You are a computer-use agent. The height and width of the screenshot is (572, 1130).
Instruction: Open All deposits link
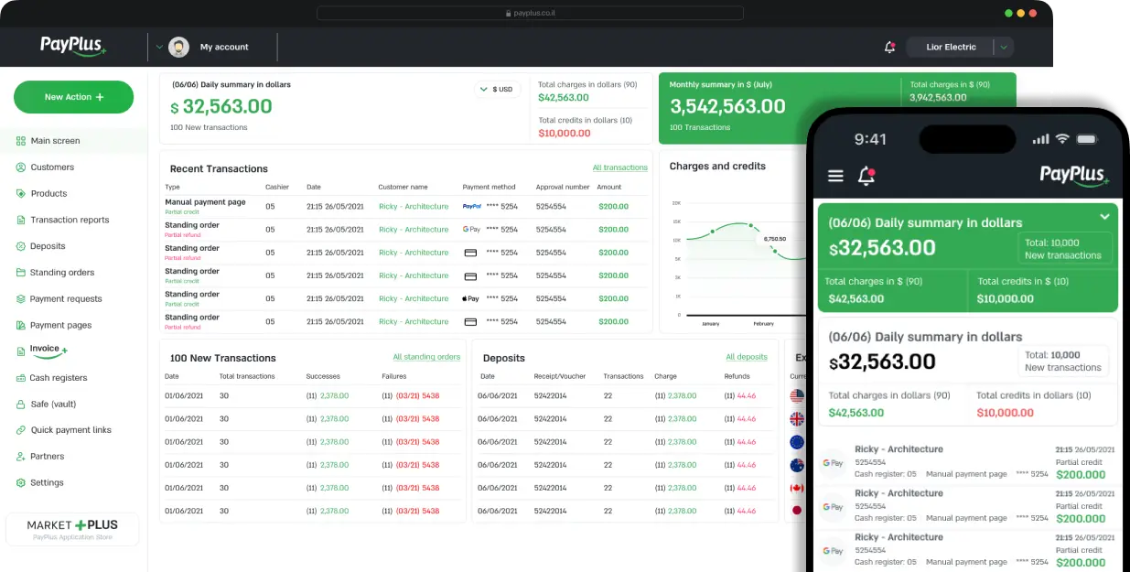[x=747, y=357]
